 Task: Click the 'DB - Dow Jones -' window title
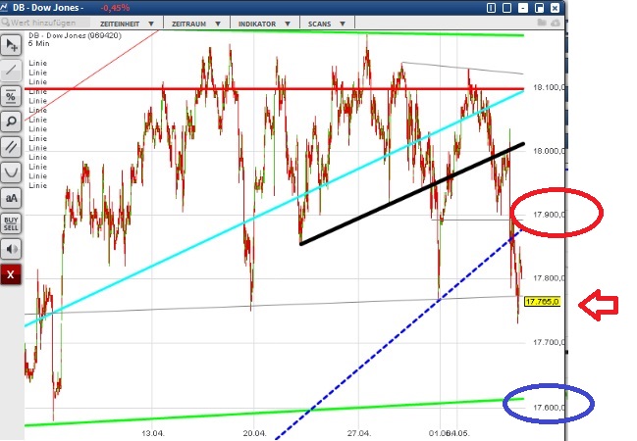[x=48, y=7]
